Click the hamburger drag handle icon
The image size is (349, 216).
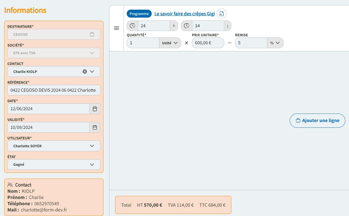tap(116, 28)
